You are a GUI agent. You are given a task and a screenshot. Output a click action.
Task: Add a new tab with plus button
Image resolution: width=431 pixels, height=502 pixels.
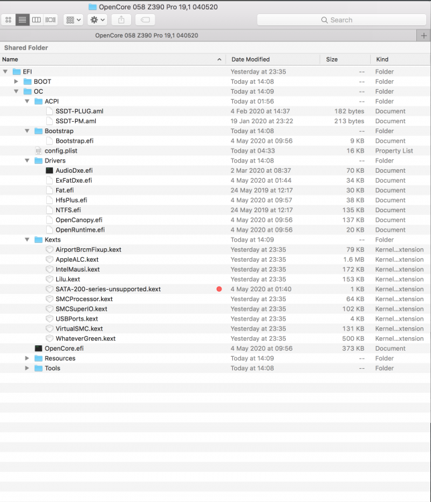point(424,35)
